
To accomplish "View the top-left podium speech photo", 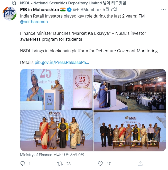I will pos(56,89).
